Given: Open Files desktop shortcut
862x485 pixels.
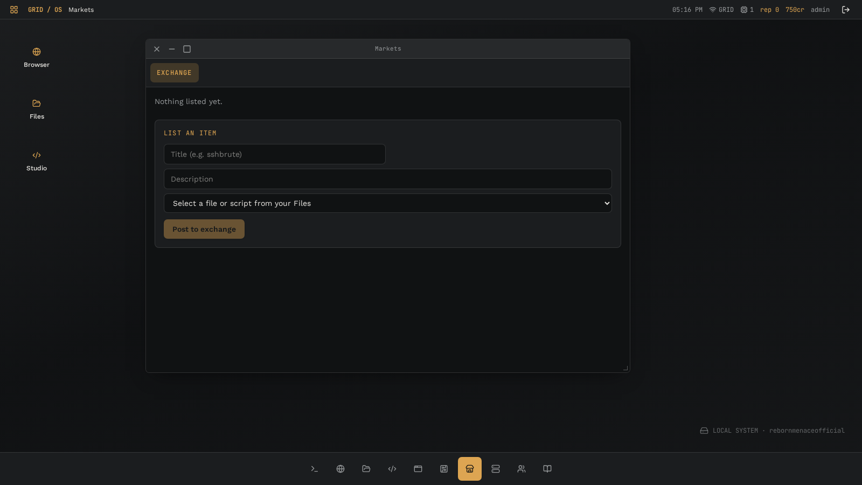Looking at the screenshot, I should coord(37,109).
